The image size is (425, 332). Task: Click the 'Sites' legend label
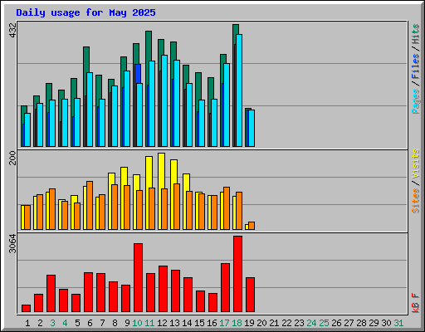pyautogui.click(x=415, y=201)
